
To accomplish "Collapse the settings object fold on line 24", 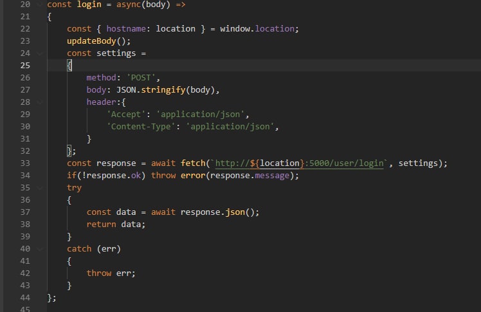I will (x=40, y=53).
